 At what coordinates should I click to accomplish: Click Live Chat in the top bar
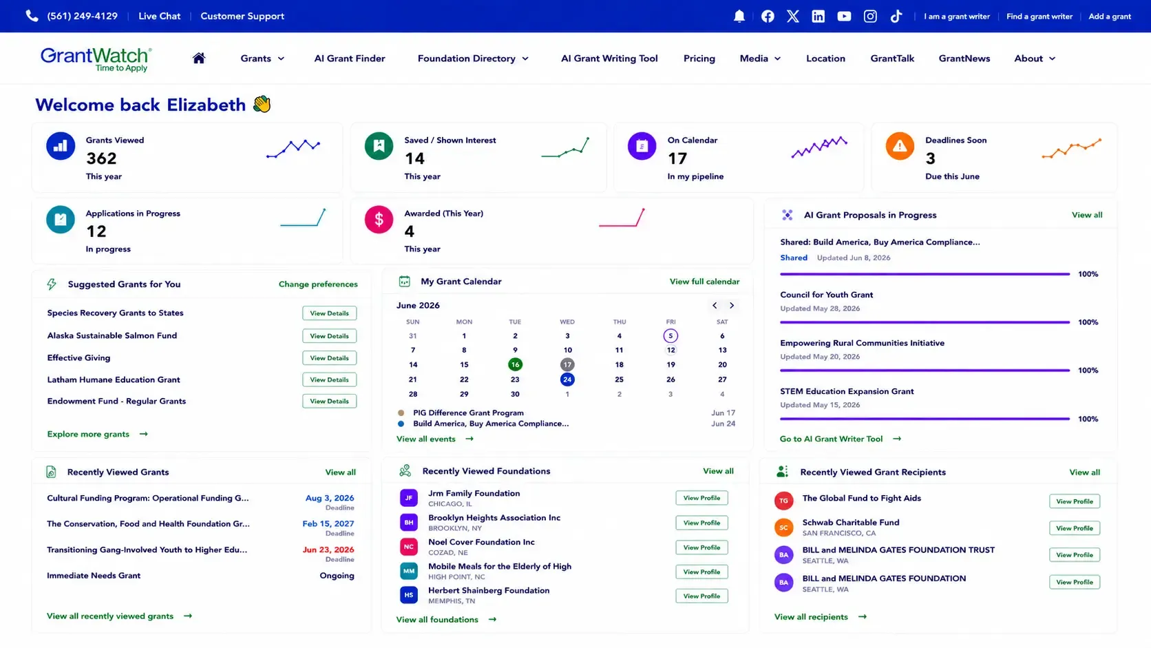[159, 16]
